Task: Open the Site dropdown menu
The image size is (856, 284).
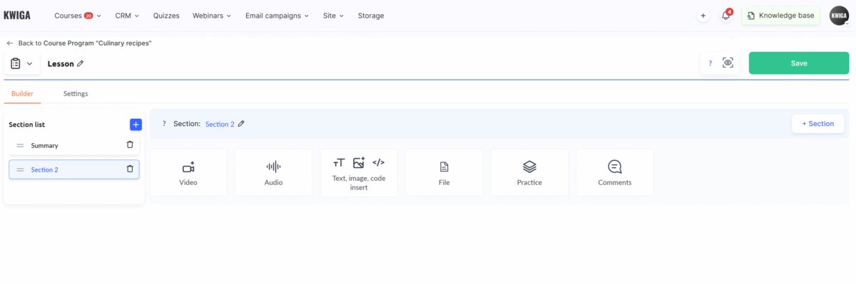Action: tap(333, 15)
